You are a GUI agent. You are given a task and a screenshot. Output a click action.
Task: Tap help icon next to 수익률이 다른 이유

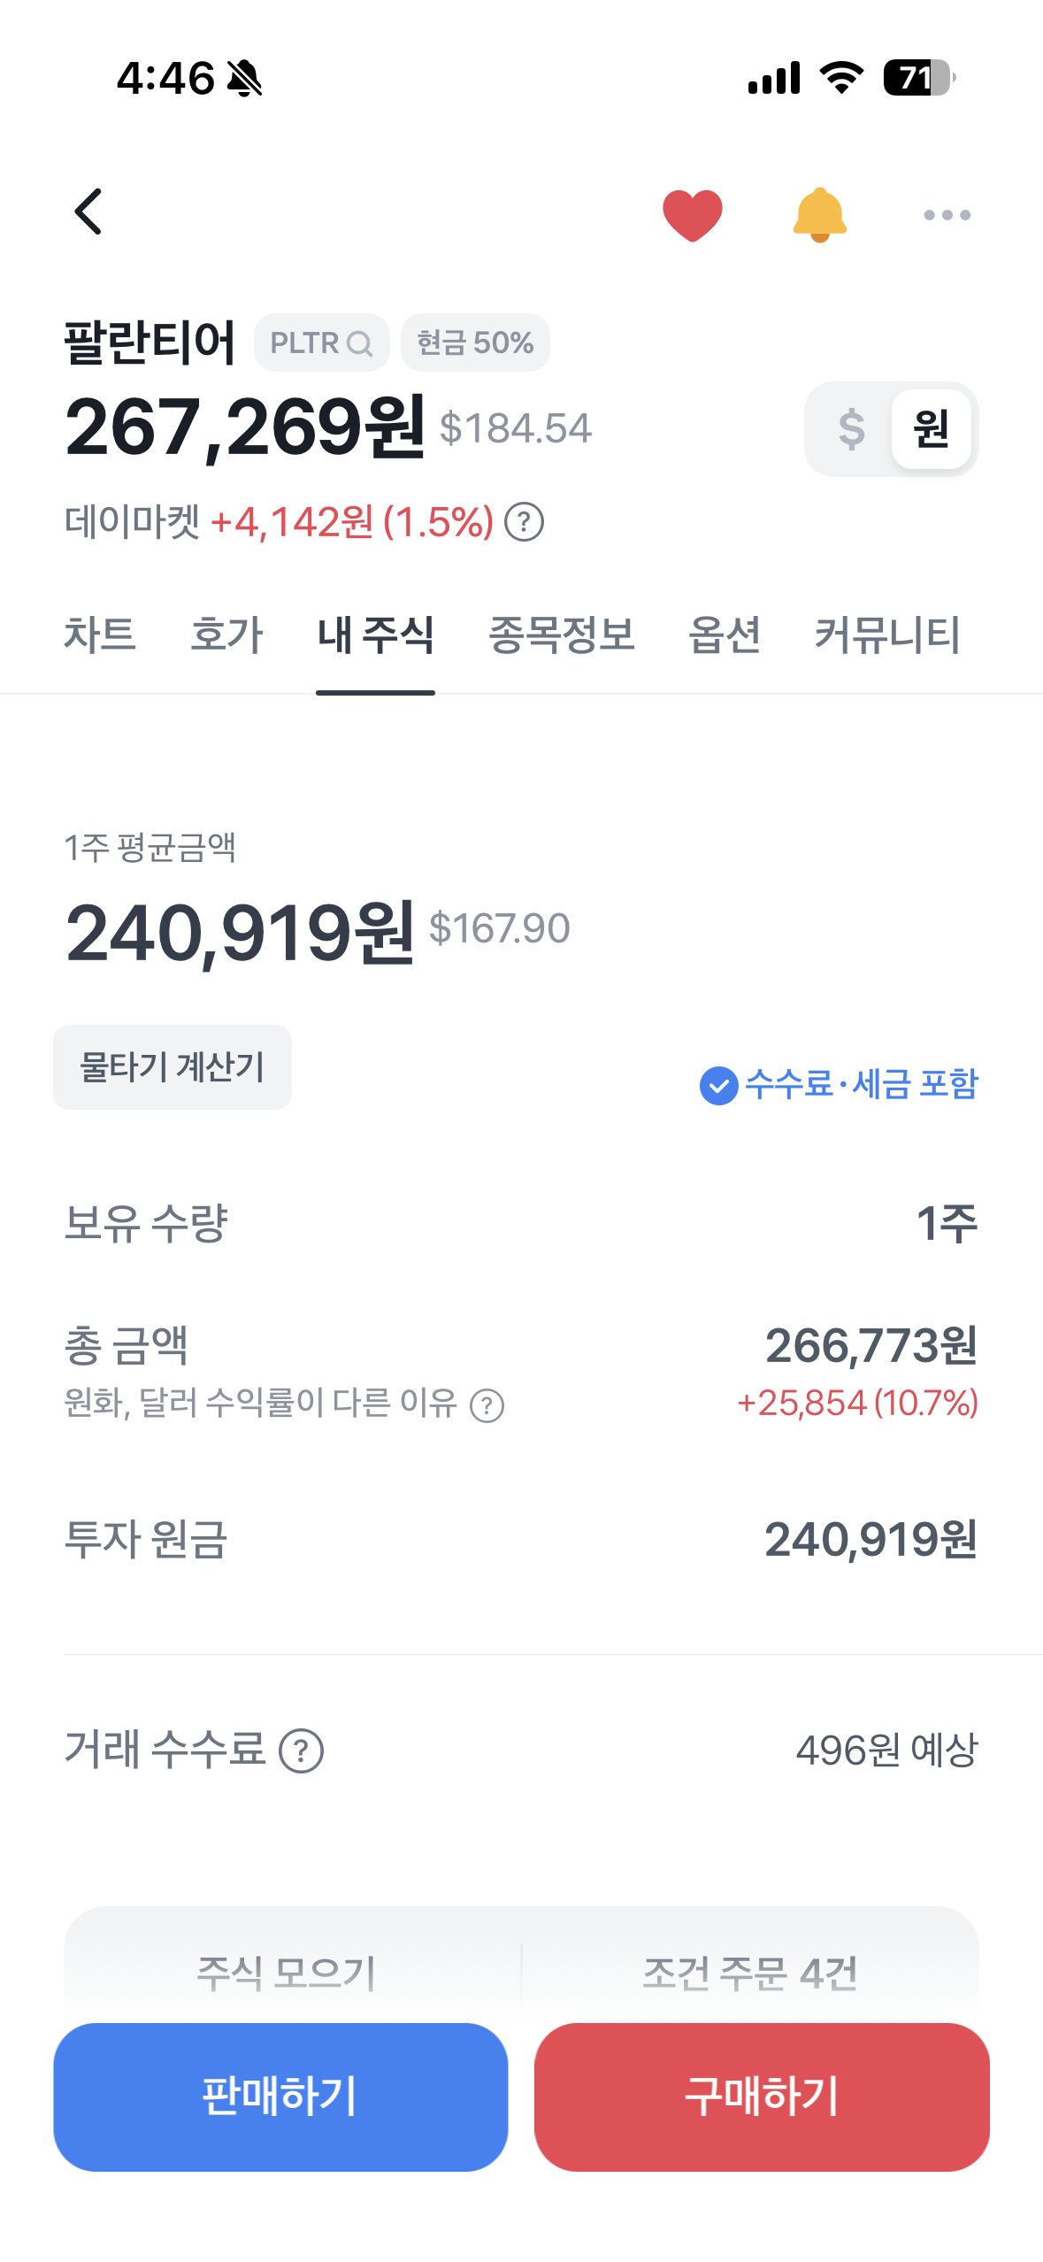tap(487, 1405)
